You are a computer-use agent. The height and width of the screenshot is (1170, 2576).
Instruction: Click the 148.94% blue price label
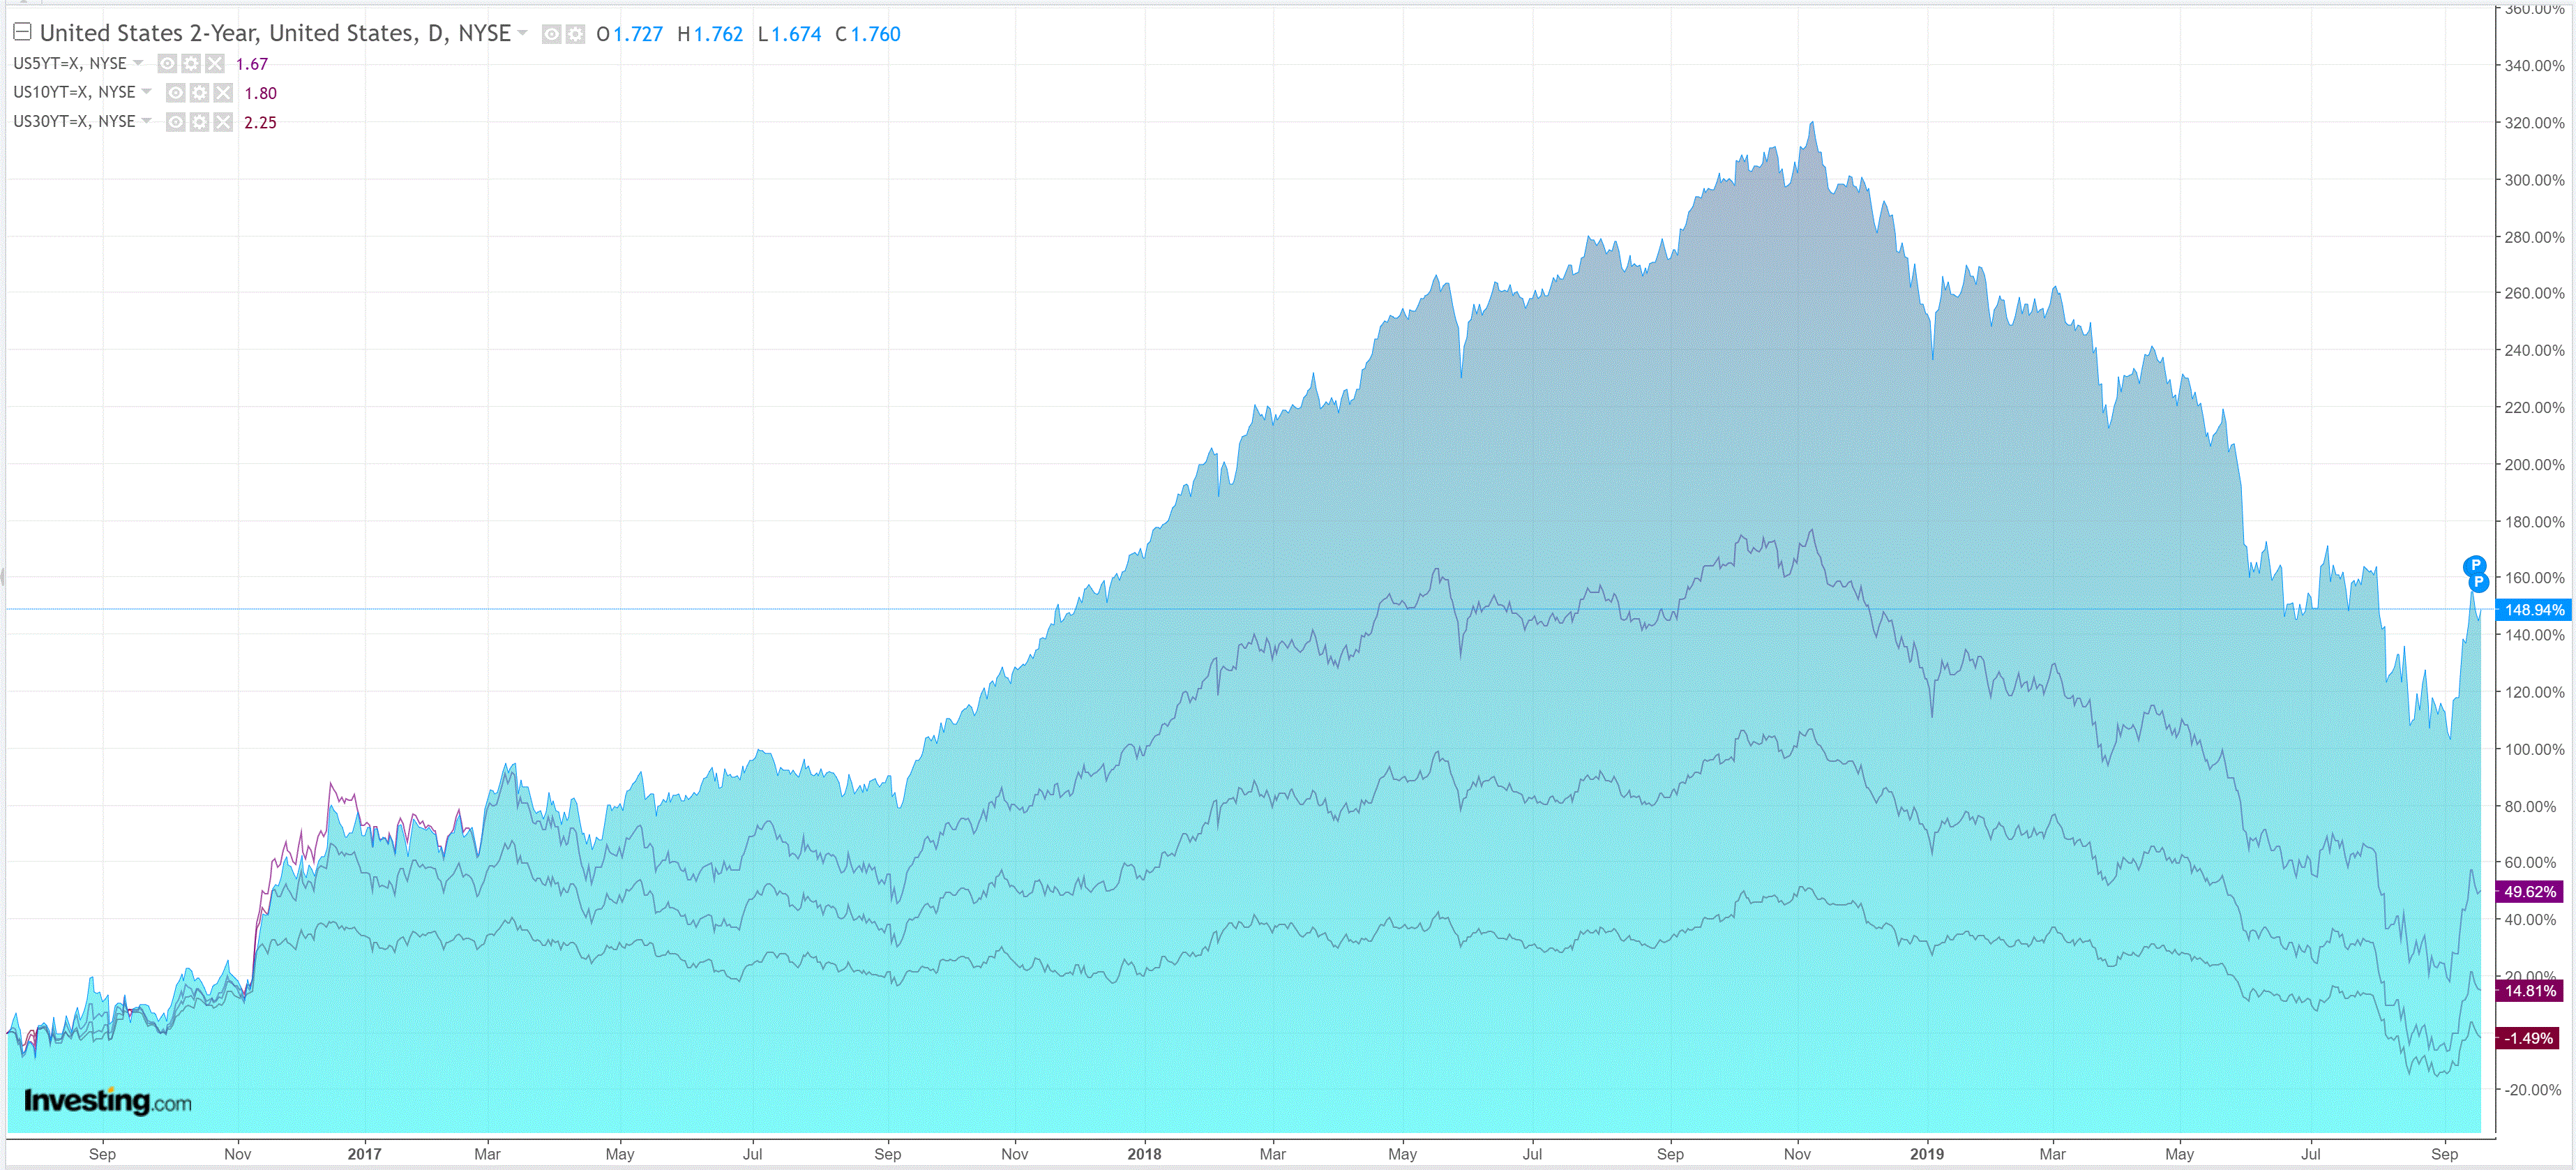pyautogui.click(x=2533, y=610)
